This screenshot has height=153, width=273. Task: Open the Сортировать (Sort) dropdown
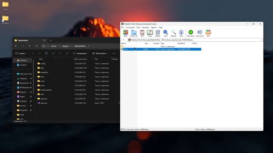click(81, 54)
